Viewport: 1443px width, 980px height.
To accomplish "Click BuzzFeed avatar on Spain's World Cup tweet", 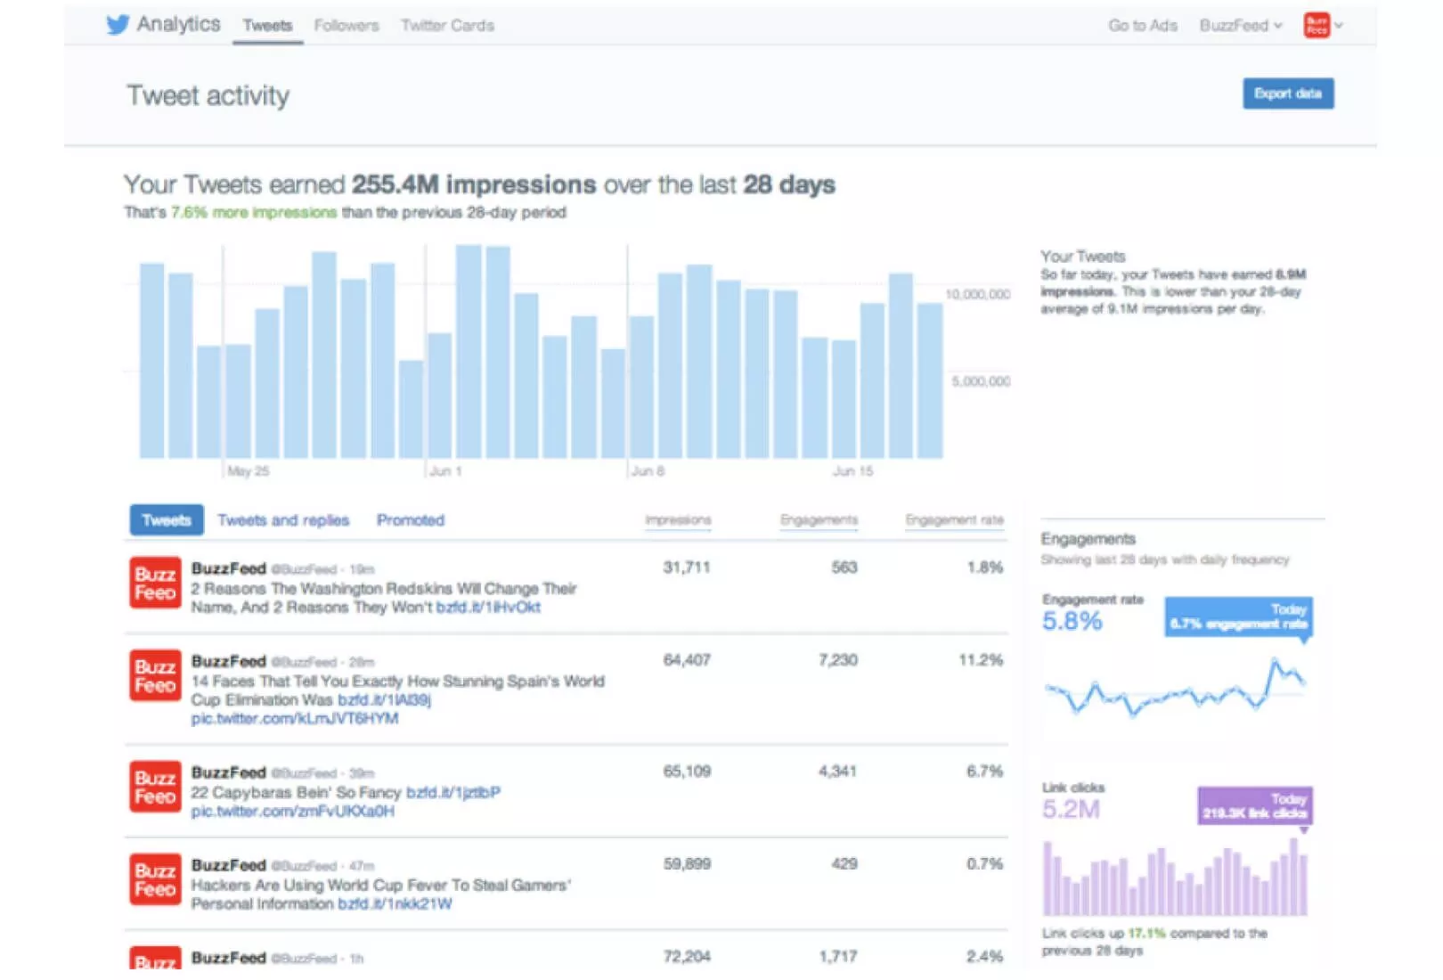I will pos(155,675).
